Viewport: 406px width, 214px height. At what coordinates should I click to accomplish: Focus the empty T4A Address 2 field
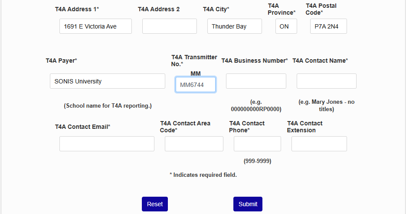[x=169, y=26]
